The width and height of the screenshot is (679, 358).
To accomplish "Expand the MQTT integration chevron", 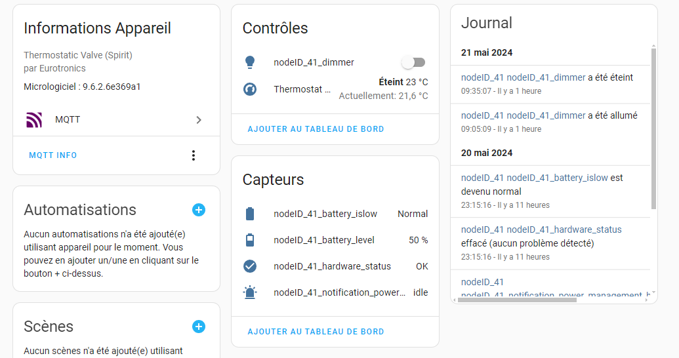I will 199,120.
